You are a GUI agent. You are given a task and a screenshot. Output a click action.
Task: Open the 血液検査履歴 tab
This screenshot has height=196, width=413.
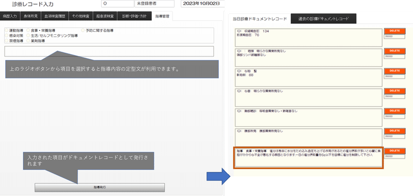tap(55, 16)
